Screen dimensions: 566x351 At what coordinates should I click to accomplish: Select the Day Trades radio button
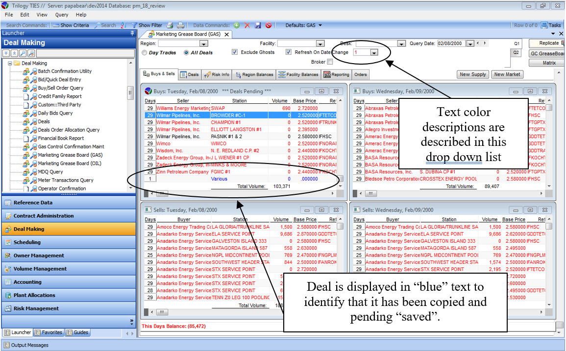[x=144, y=52]
